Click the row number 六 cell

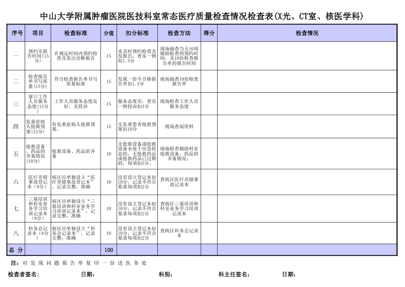coord(16,182)
